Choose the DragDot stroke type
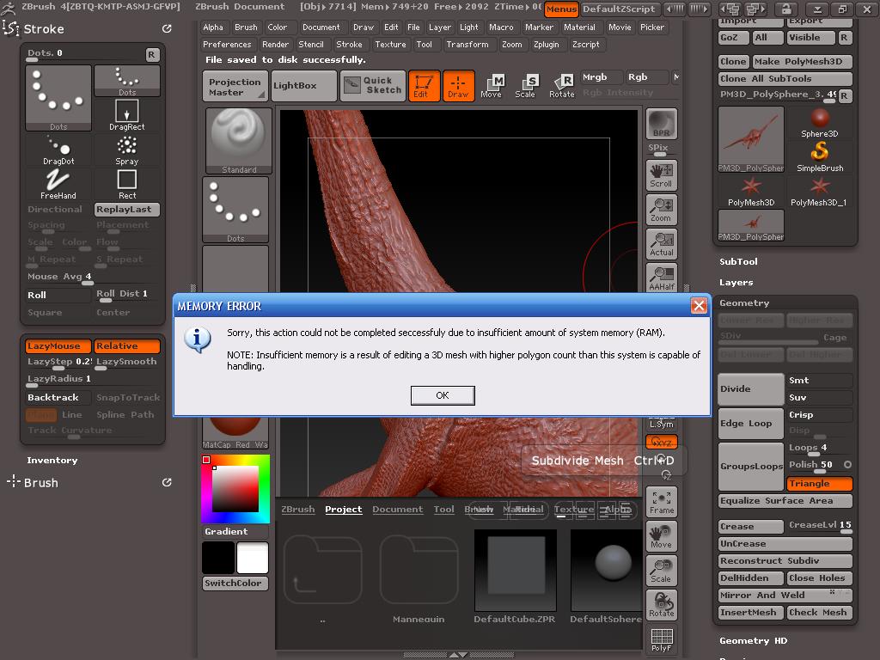 pos(58,150)
